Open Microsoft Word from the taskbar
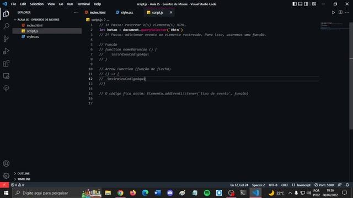The width and height of the screenshot is (353, 198). click(x=158, y=193)
